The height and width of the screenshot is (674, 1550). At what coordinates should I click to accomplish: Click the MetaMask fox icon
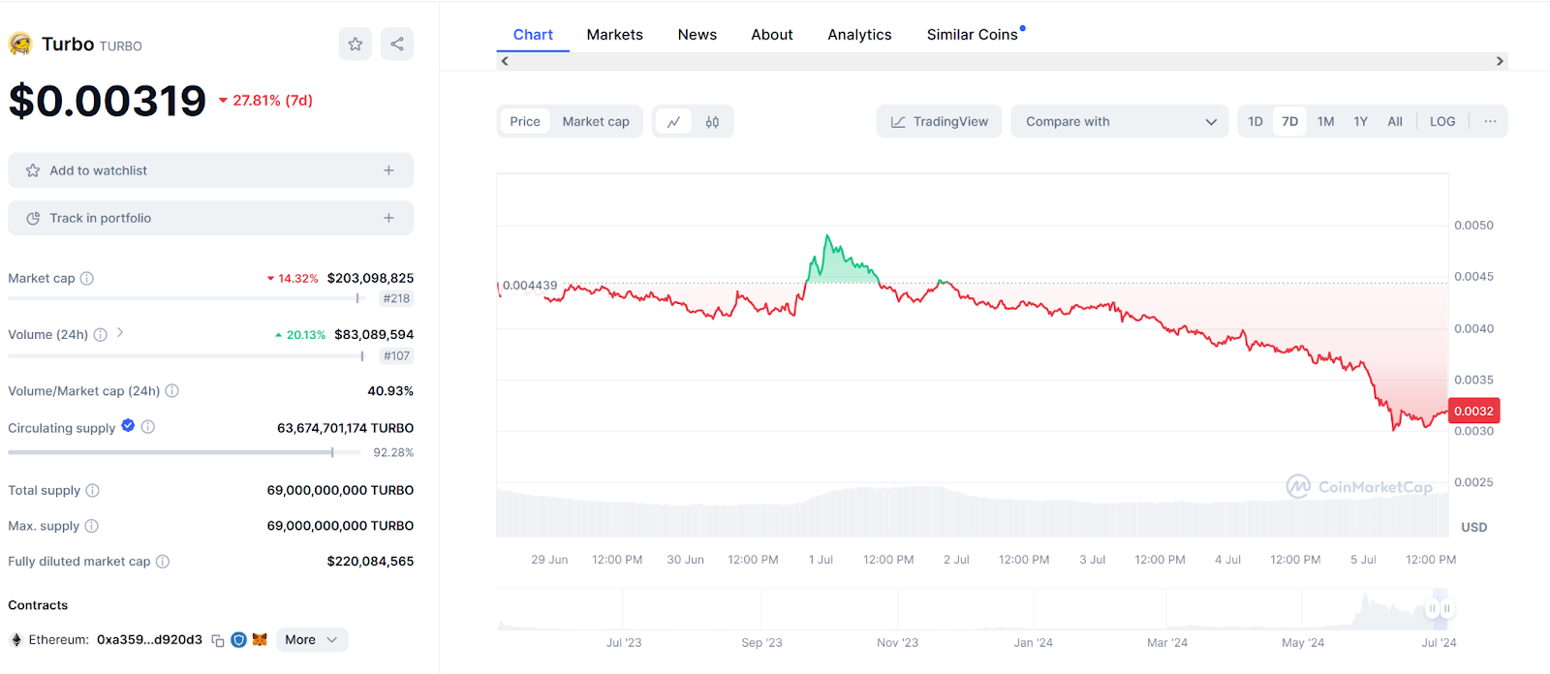260,639
